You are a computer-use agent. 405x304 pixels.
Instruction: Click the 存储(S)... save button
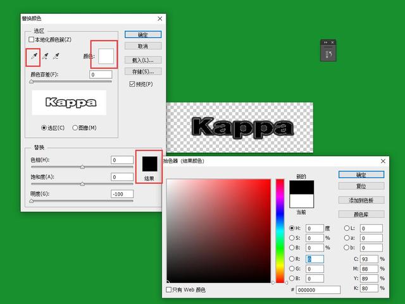(143, 71)
